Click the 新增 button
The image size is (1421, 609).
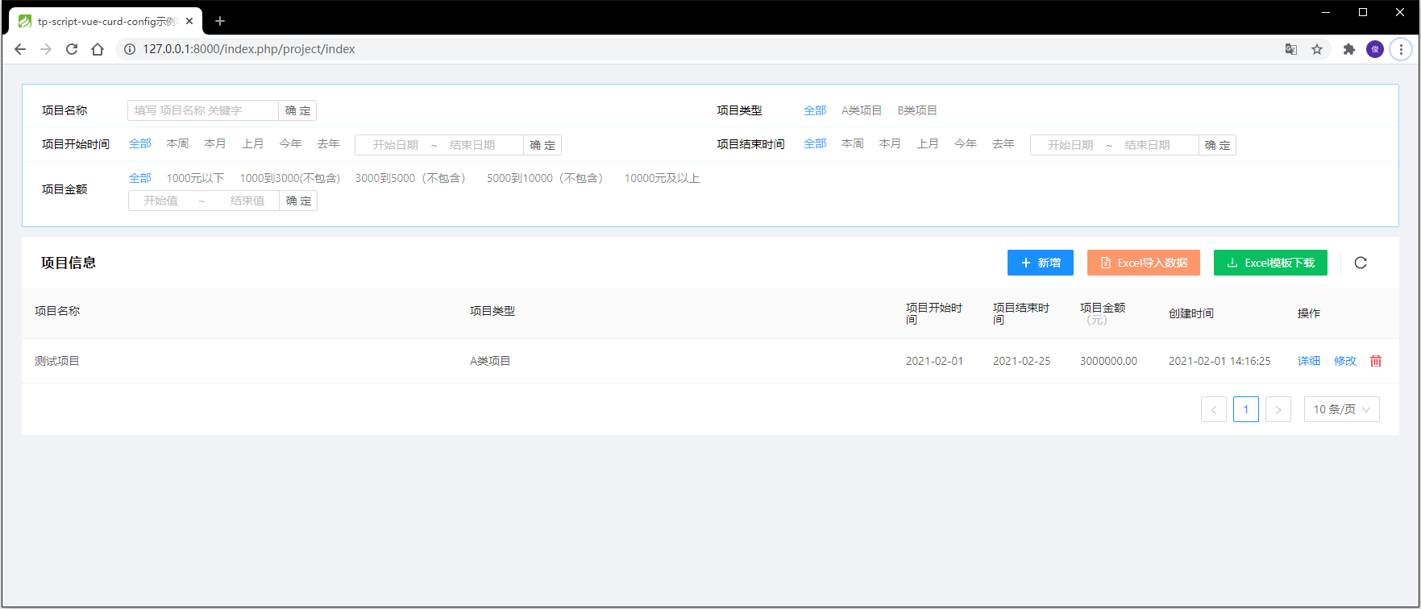point(1041,263)
